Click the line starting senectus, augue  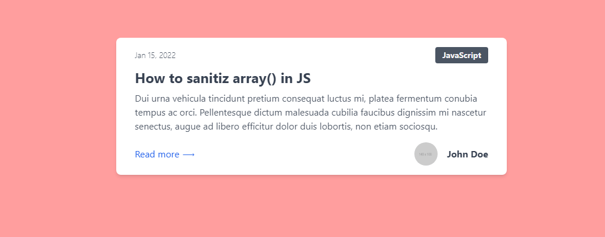coord(286,127)
